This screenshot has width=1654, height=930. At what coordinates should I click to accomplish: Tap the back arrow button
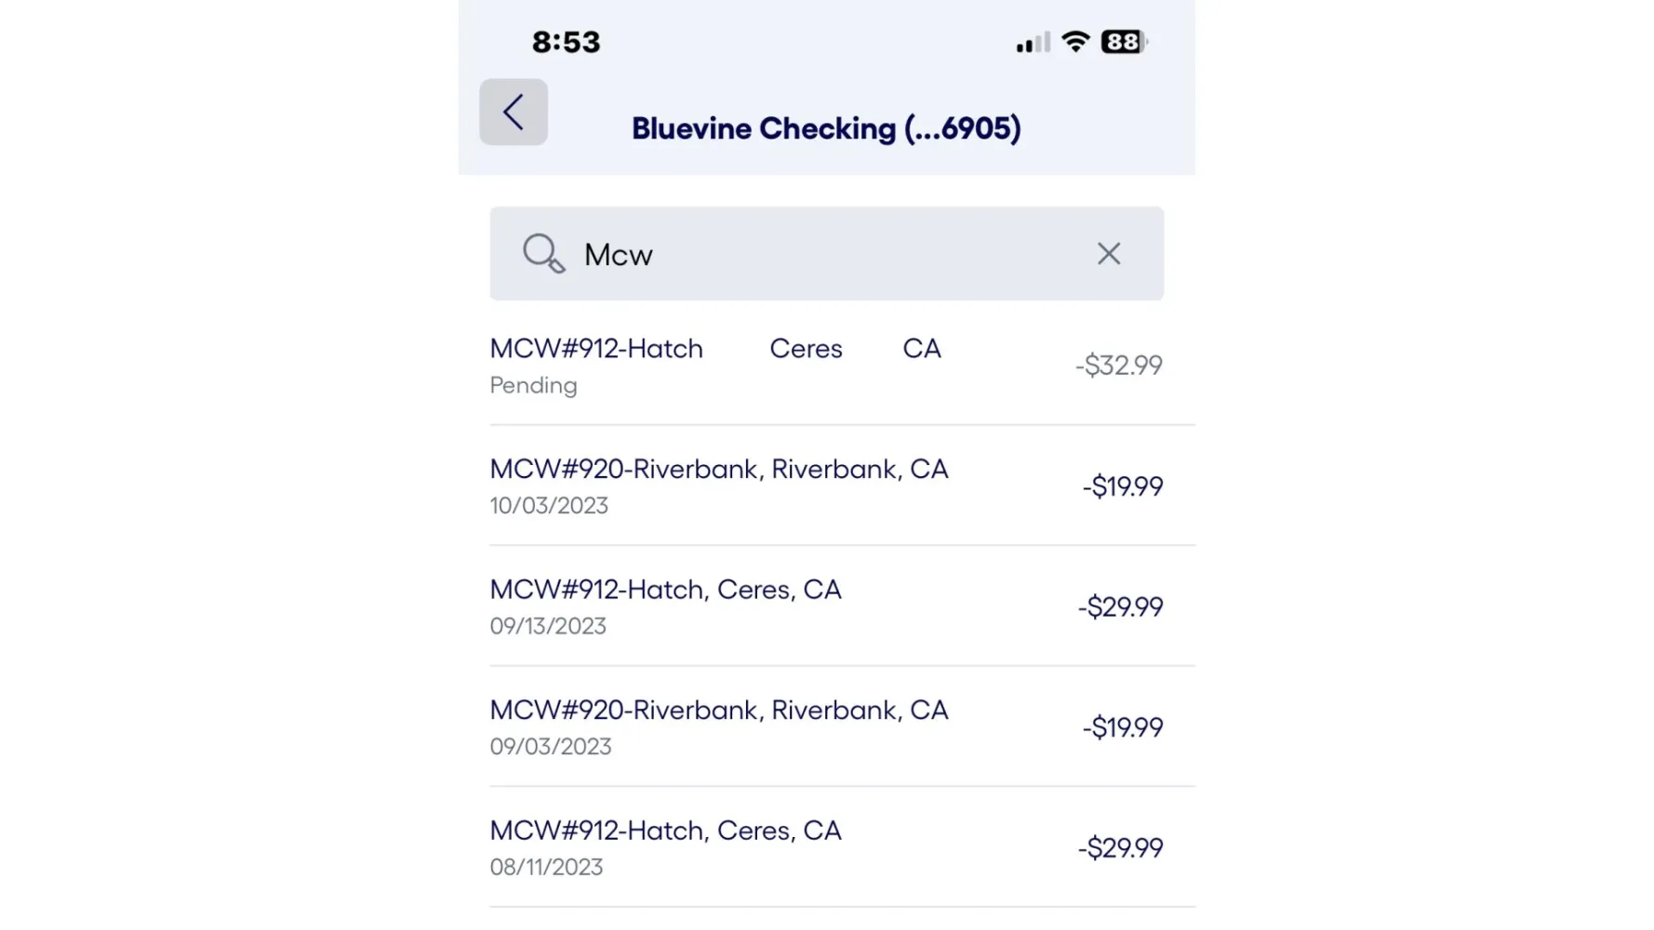pyautogui.click(x=513, y=113)
